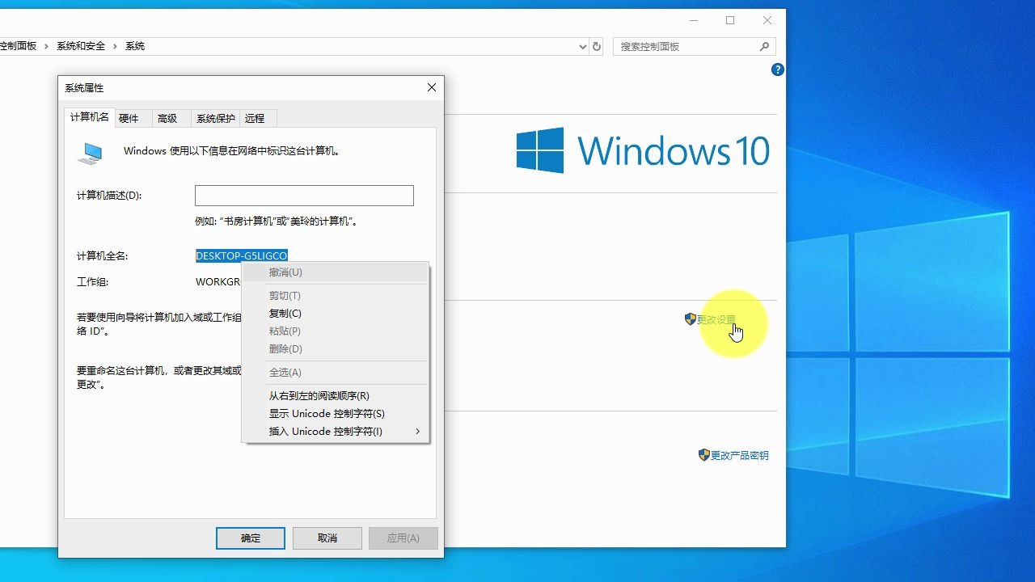1035x582 pixels.
Task: Click the 取消 button
Action: [327, 538]
